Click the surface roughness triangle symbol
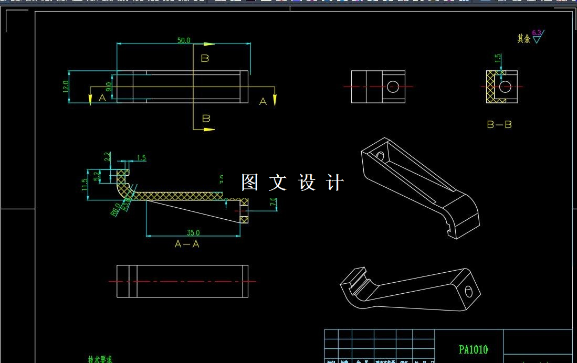This screenshot has height=363, width=577. pyautogui.click(x=538, y=39)
